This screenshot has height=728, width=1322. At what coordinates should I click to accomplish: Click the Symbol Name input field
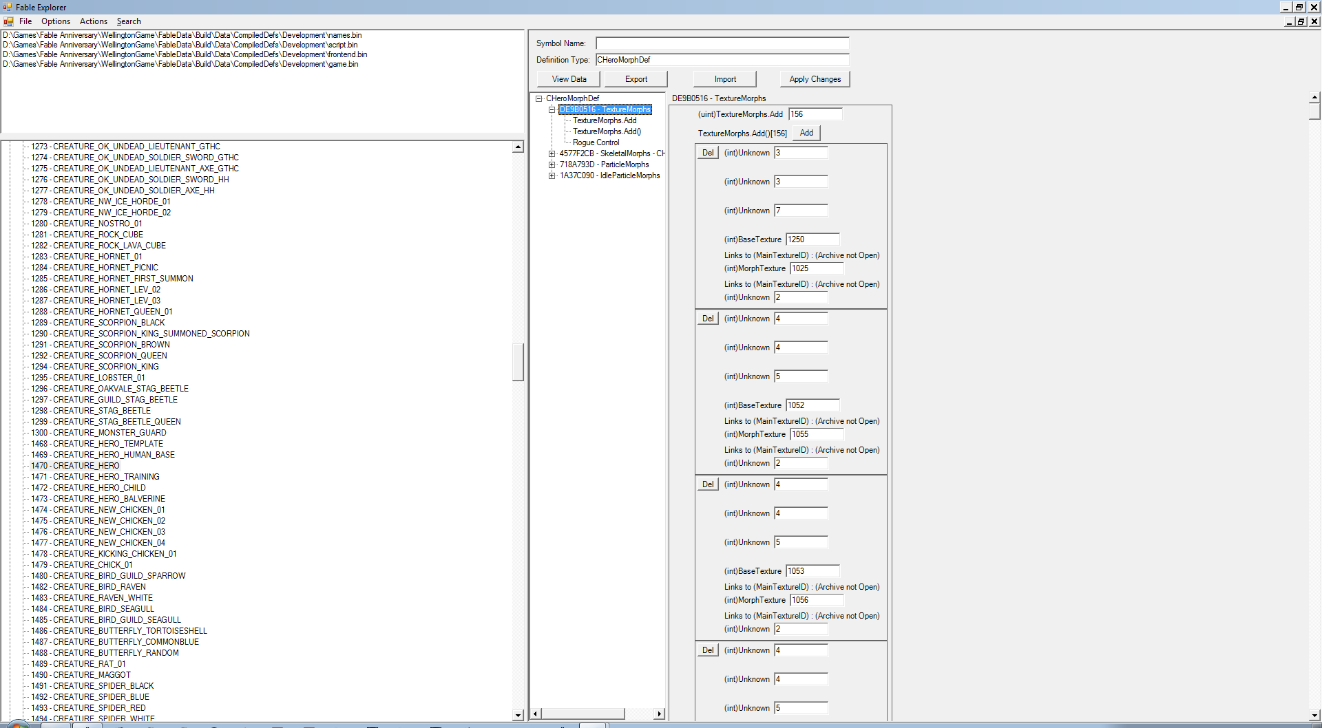point(722,43)
